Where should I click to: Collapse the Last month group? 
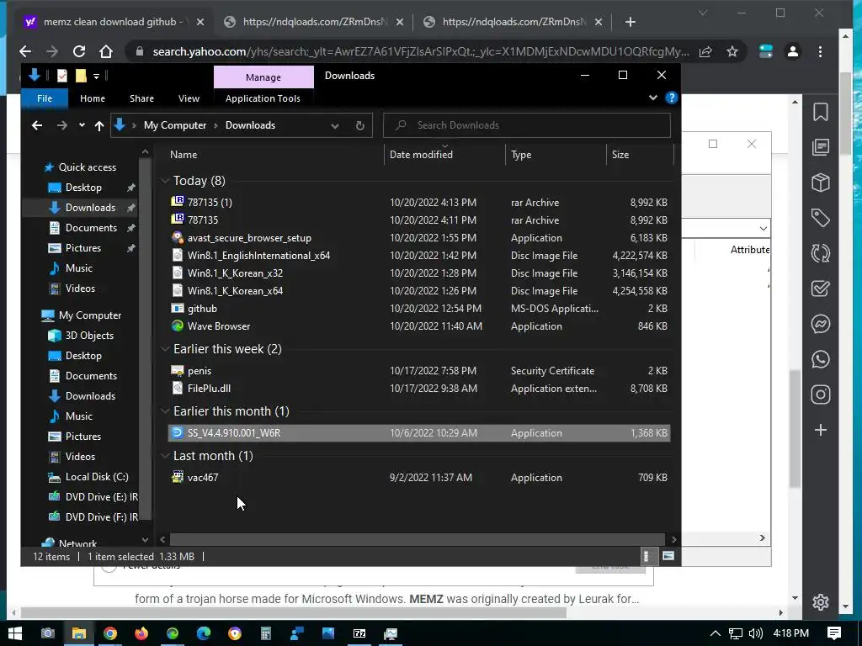[165, 455]
